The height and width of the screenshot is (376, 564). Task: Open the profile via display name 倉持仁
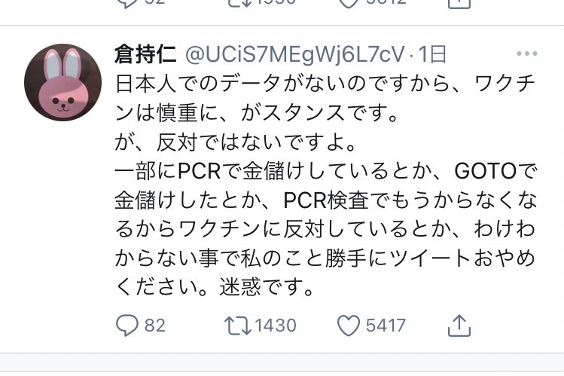[x=145, y=54]
